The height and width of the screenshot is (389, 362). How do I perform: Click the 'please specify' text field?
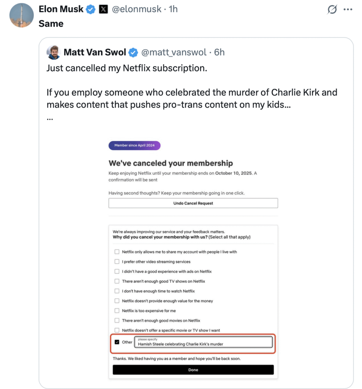(x=204, y=342)
